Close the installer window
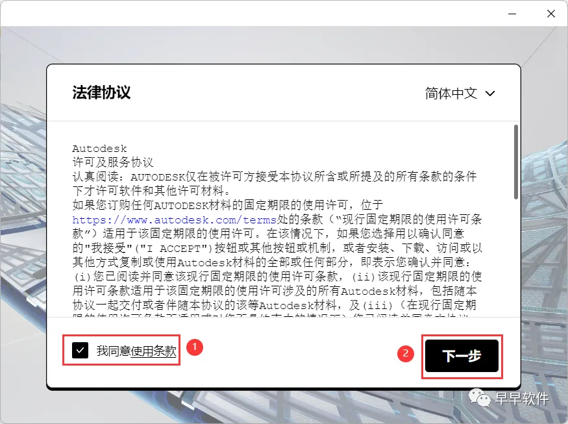The width and height of the screenshot is (568, 424). click(x=551, y=14)
